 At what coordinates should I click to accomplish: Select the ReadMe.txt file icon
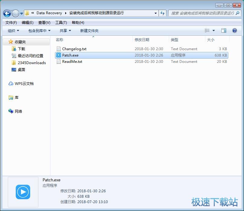tap(59, 61)
